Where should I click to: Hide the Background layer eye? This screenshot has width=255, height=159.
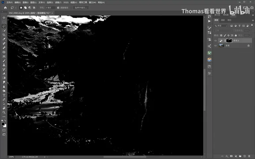(215, 46)
